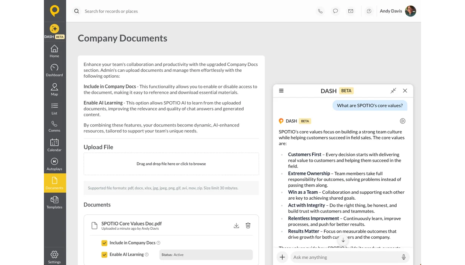Click Andy Davis profile avatar
The height and width of the screenshot is (265, 465).
411,11
